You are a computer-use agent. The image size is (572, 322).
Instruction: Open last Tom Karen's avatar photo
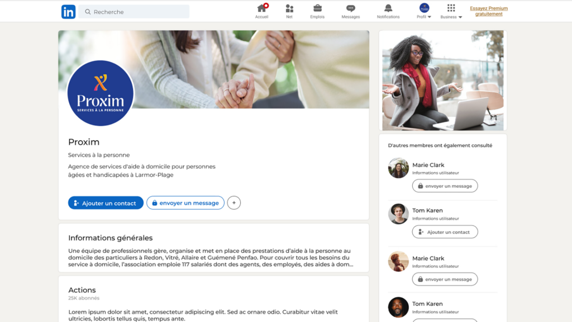coord(398,307)
